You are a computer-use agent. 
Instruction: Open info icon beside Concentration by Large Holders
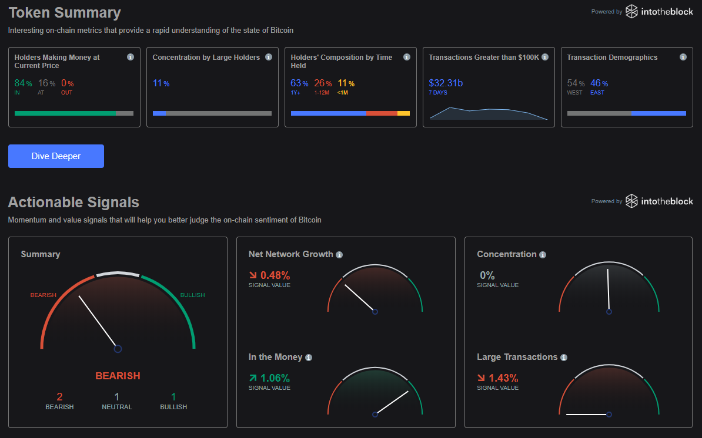point(269,57)
